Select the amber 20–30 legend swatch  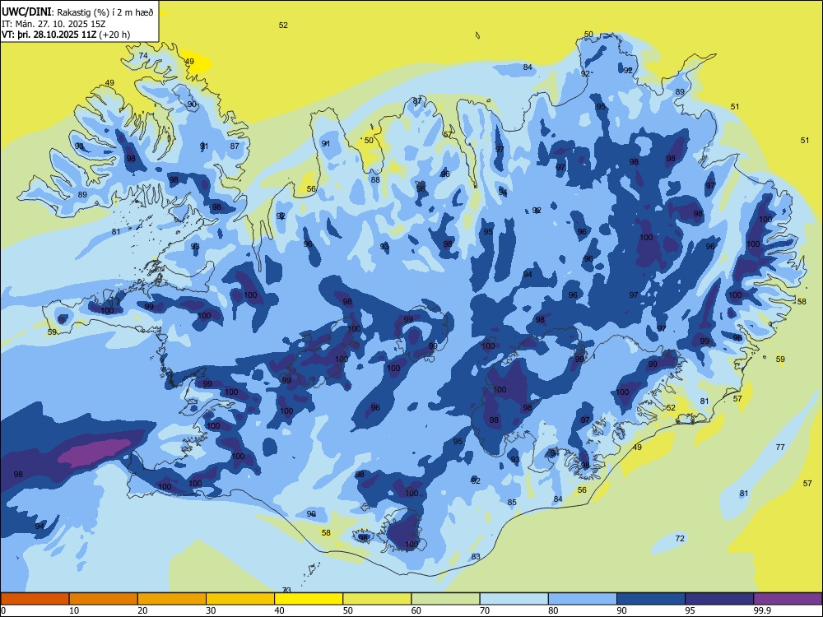click(x=172, y=599)
